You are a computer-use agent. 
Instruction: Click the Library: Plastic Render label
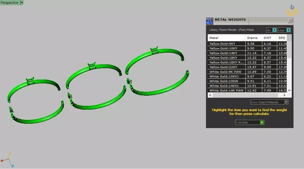click(x=231, y=30)
